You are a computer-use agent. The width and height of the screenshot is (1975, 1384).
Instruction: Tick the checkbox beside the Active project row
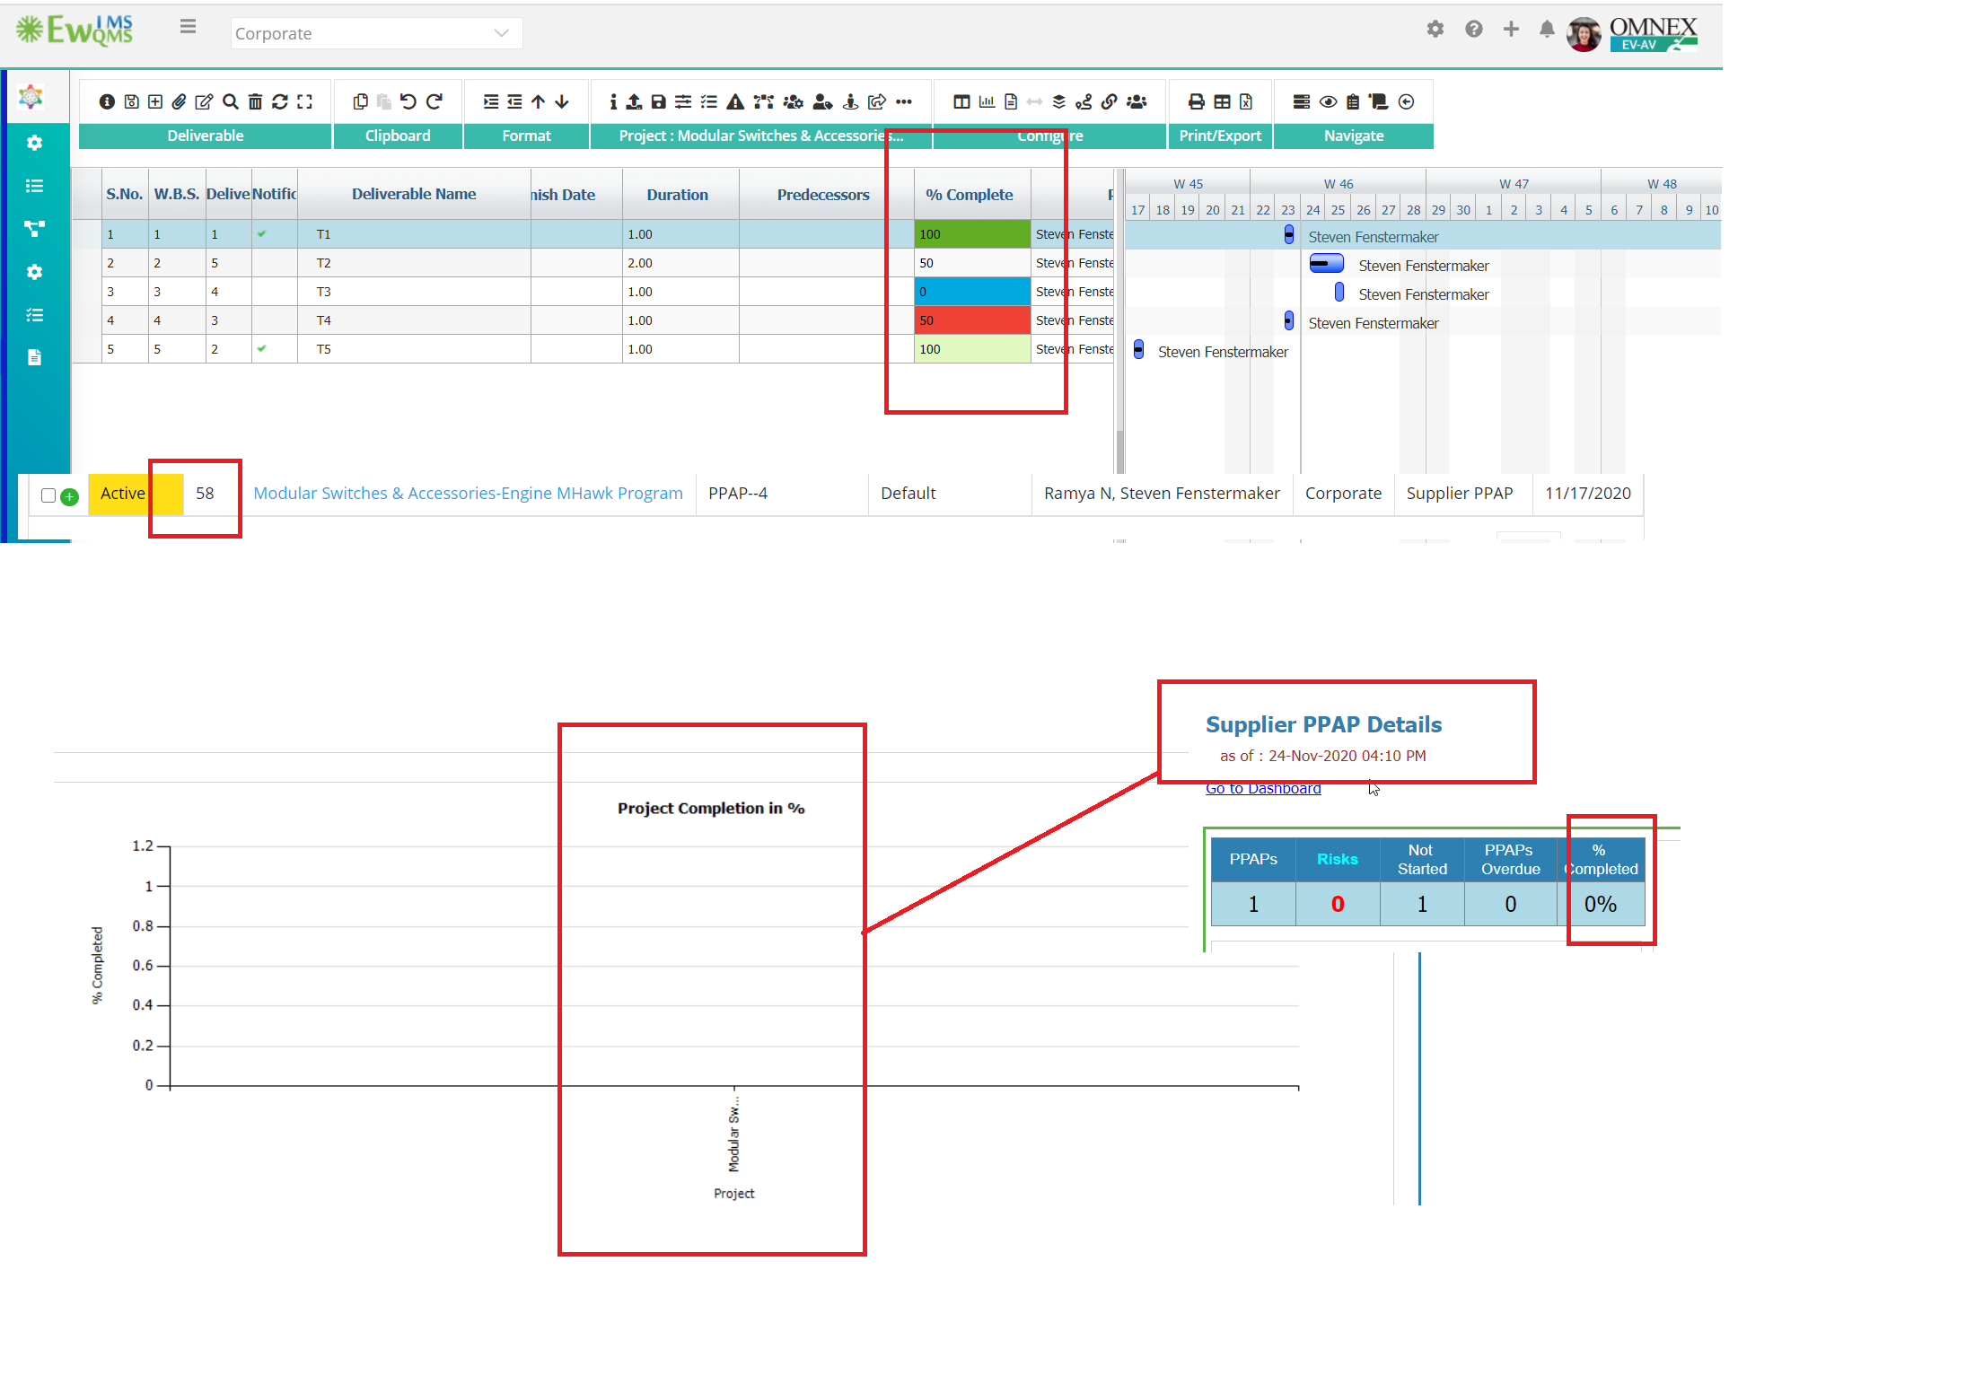48,495
